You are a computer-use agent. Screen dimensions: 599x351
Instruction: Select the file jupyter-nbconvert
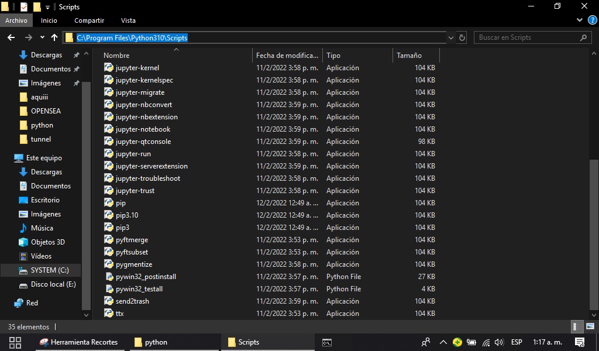point(144,104)
